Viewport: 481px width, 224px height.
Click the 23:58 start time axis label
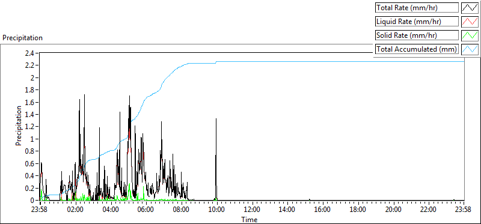40,210
